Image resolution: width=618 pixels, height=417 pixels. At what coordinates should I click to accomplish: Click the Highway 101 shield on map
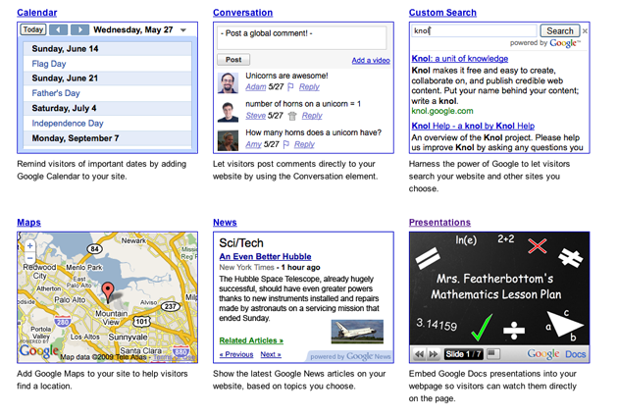click(141, 321)
